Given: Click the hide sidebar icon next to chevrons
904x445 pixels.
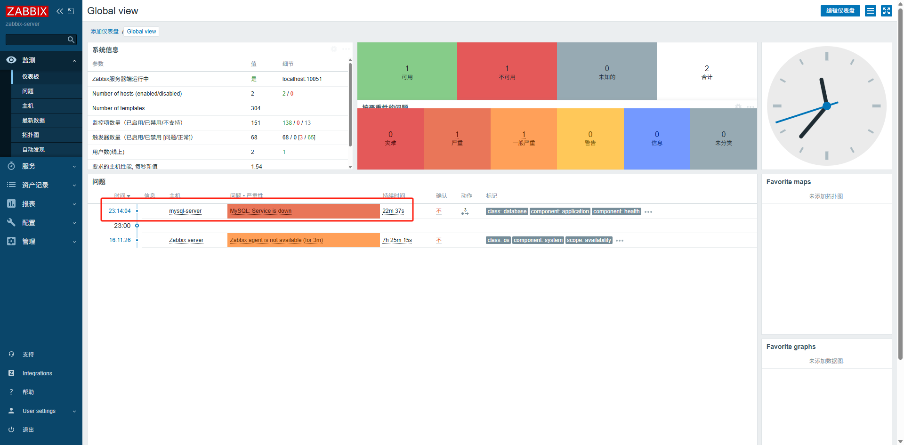Looking at the screenshot, I should (x=71, y=11).
